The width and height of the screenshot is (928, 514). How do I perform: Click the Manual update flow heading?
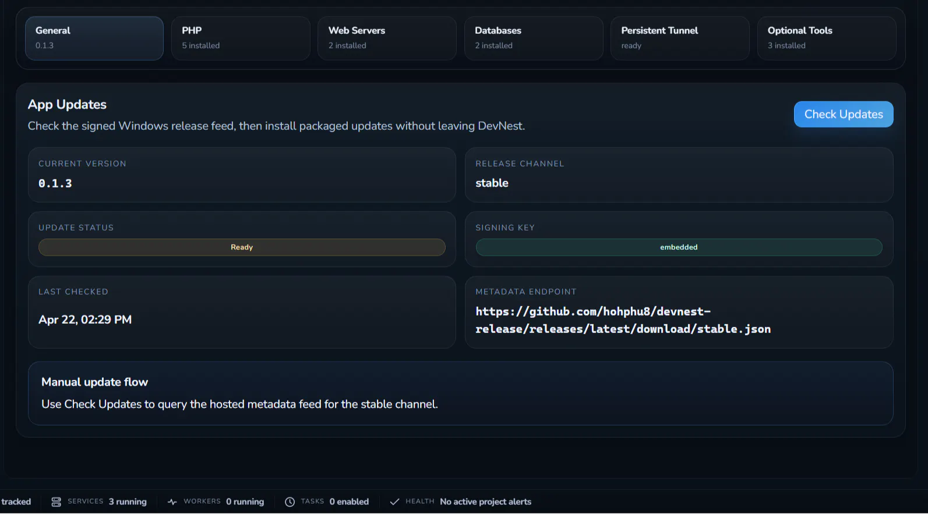coord(94,382)
